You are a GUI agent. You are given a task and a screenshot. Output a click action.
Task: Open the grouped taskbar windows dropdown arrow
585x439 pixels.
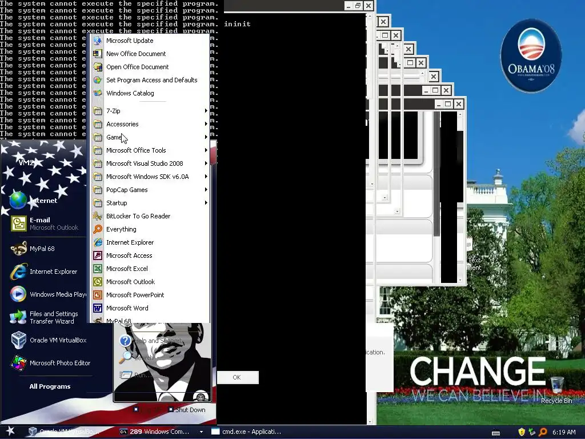[202, 432]
